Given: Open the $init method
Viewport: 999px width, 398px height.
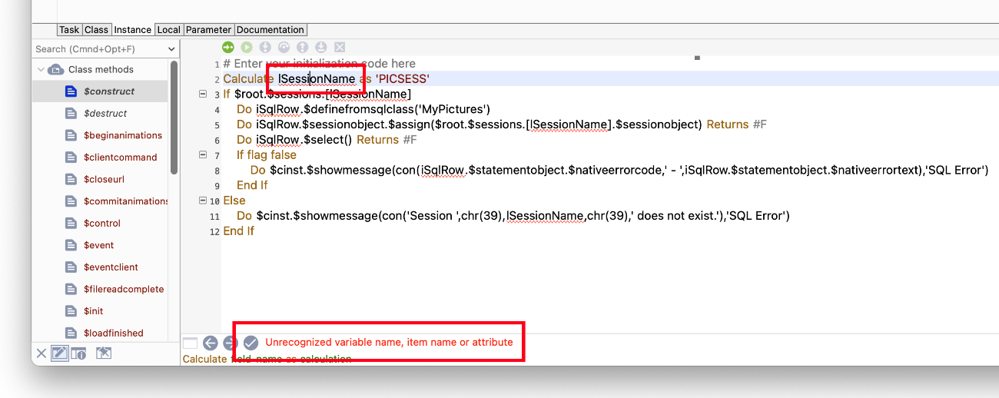Looking at the screenshot, I should pos(93,311).
